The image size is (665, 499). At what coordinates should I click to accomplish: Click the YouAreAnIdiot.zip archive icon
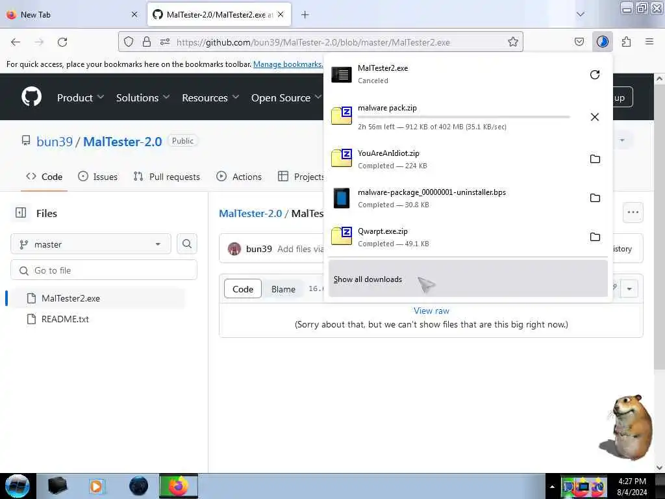(x=342, y=157)
